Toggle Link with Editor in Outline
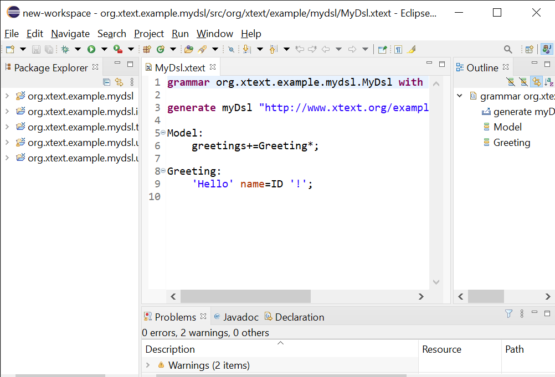 click(537, 82)
